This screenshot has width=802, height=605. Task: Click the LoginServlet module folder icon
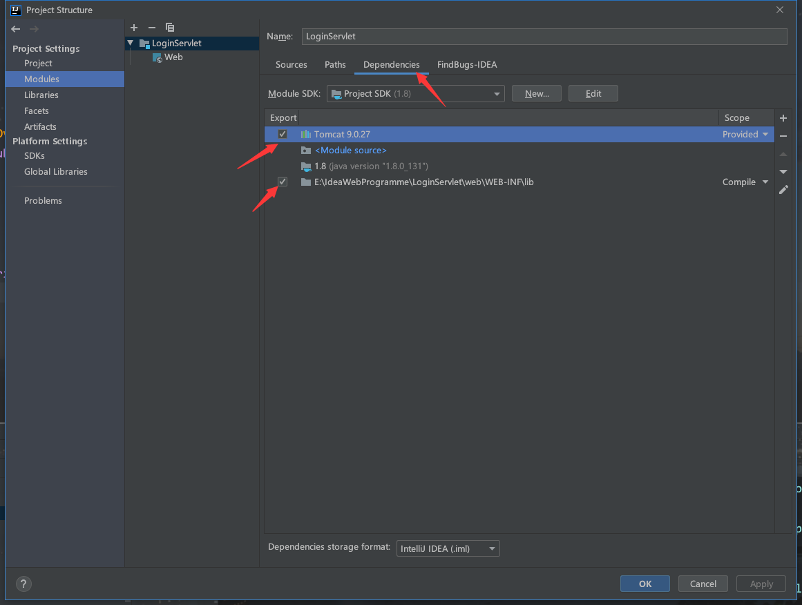tap(145, 44)
